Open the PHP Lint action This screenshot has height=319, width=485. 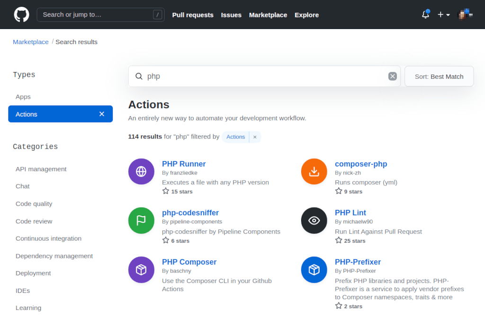coord(350,212)
